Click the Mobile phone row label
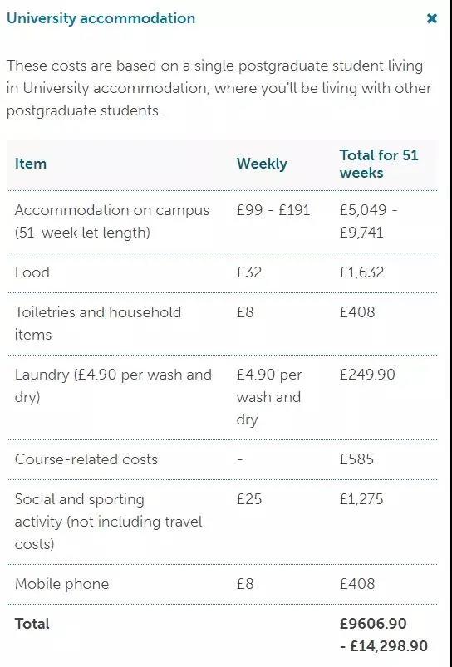The height and width of the screenshot is (667, 452). tap(61, 584)
